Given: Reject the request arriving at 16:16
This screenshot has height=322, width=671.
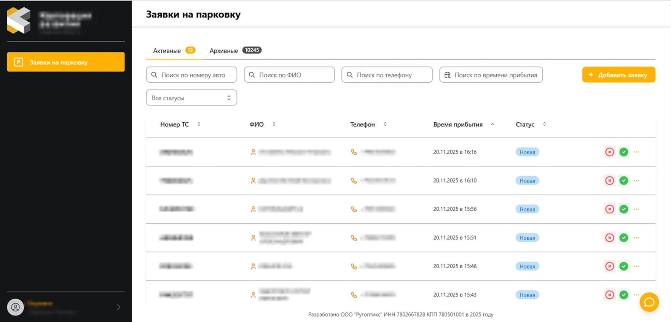Looking at the screenshot, I should pos(609,152).
